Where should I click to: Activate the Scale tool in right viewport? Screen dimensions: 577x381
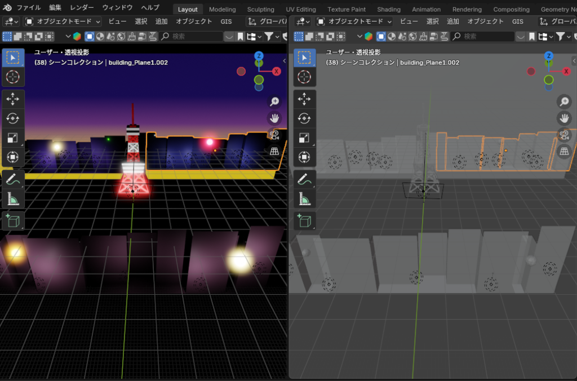[304, 138]
